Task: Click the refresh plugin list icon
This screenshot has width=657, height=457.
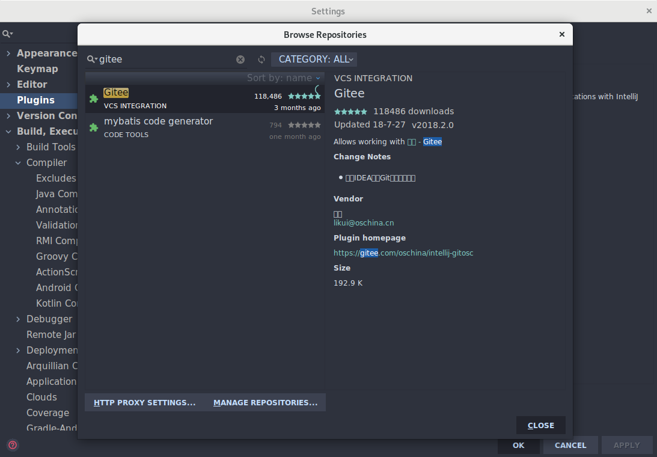Action: point(261,60)
